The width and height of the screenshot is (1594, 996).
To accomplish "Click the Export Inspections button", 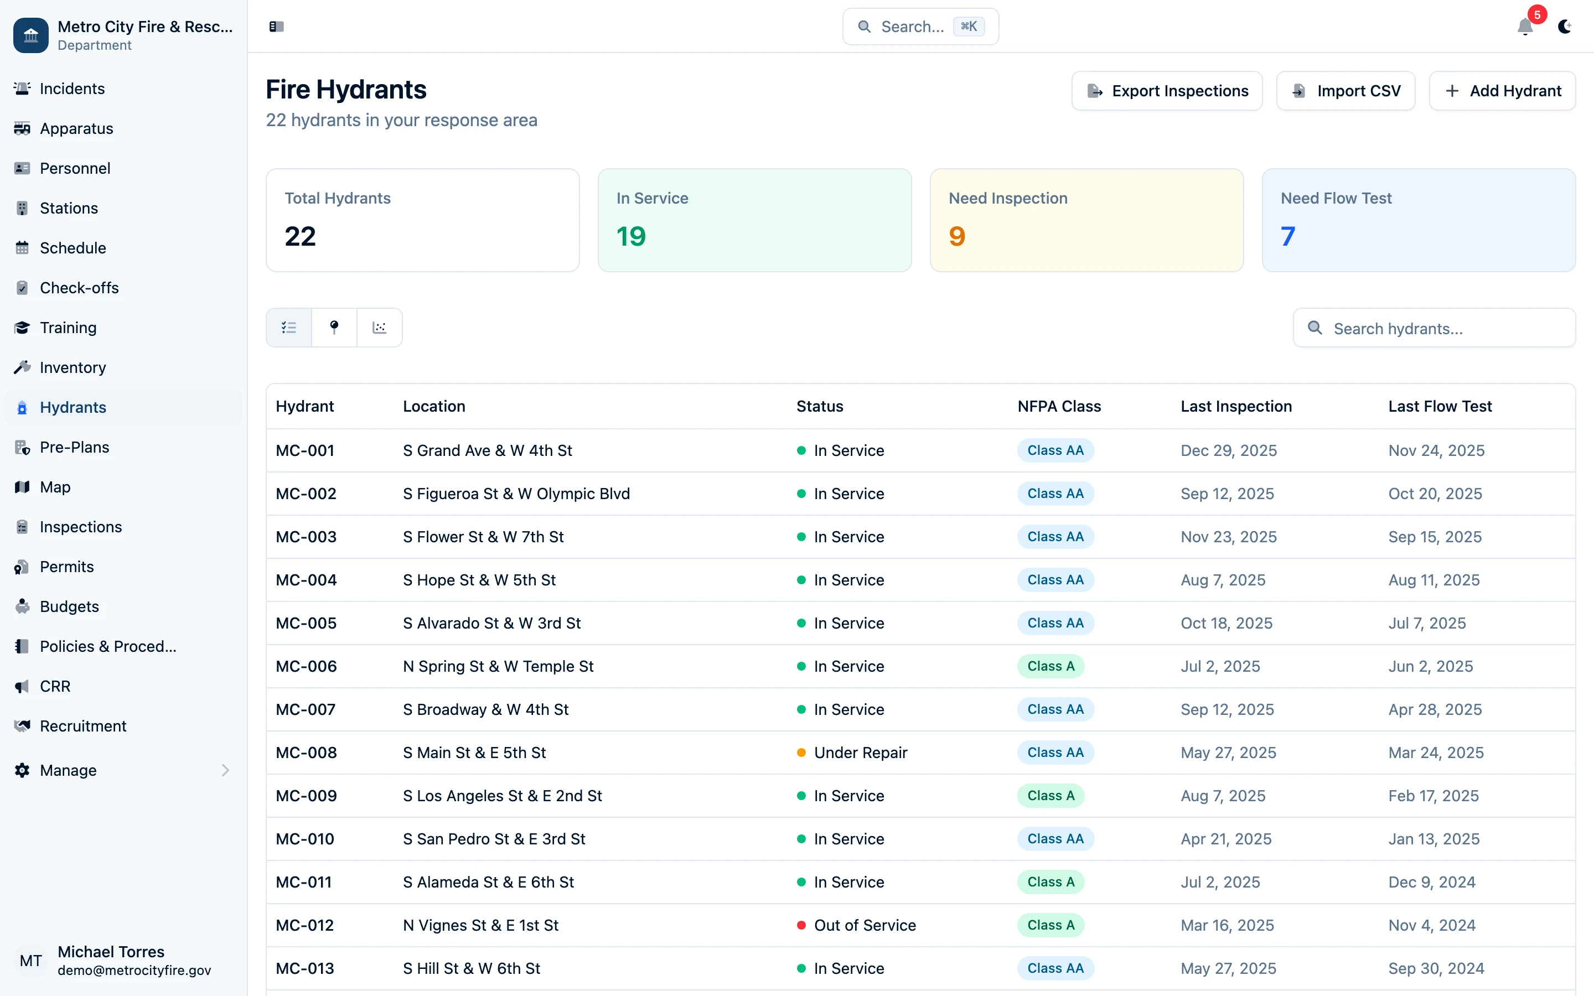I will (1167, 91).
